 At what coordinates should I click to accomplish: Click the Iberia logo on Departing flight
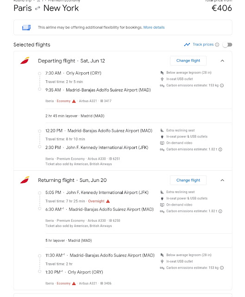(x=25, y=61)
